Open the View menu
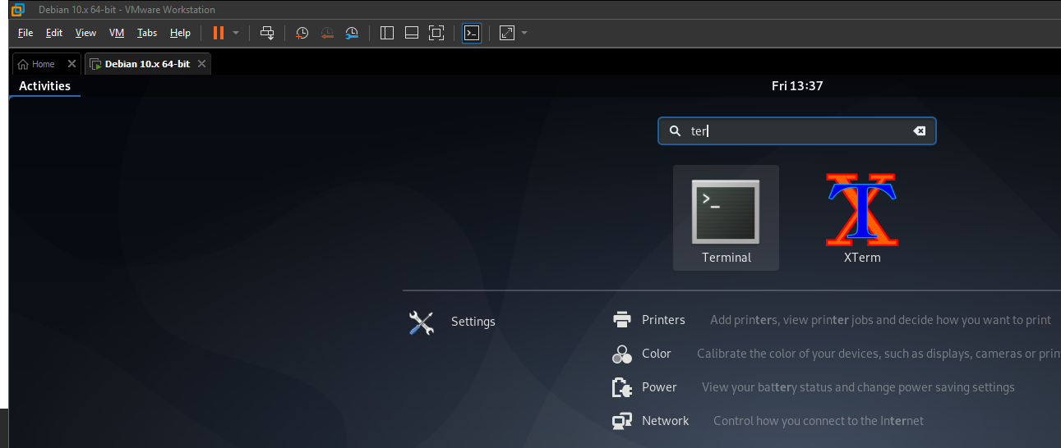The height and width of the screenshot is (448, 1061). pos(85,33)
